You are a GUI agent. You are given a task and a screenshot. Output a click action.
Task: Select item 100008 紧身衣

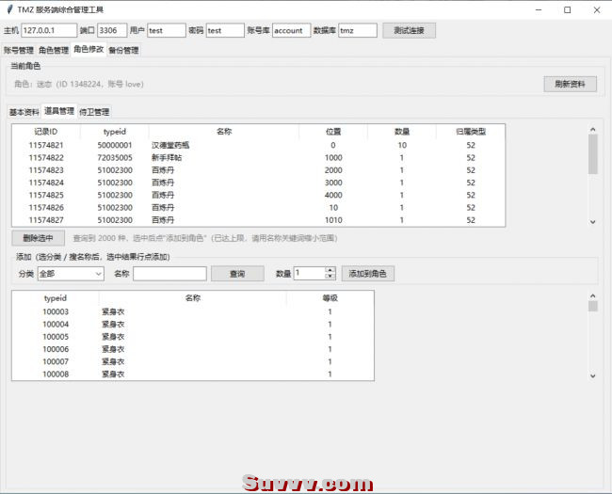(193, 374)
